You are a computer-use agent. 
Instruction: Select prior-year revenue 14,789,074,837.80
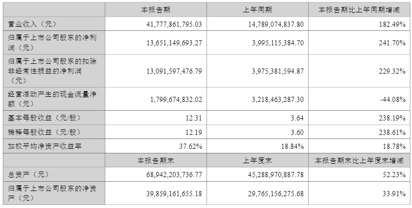pyautogui.click(x=276, y=24)
